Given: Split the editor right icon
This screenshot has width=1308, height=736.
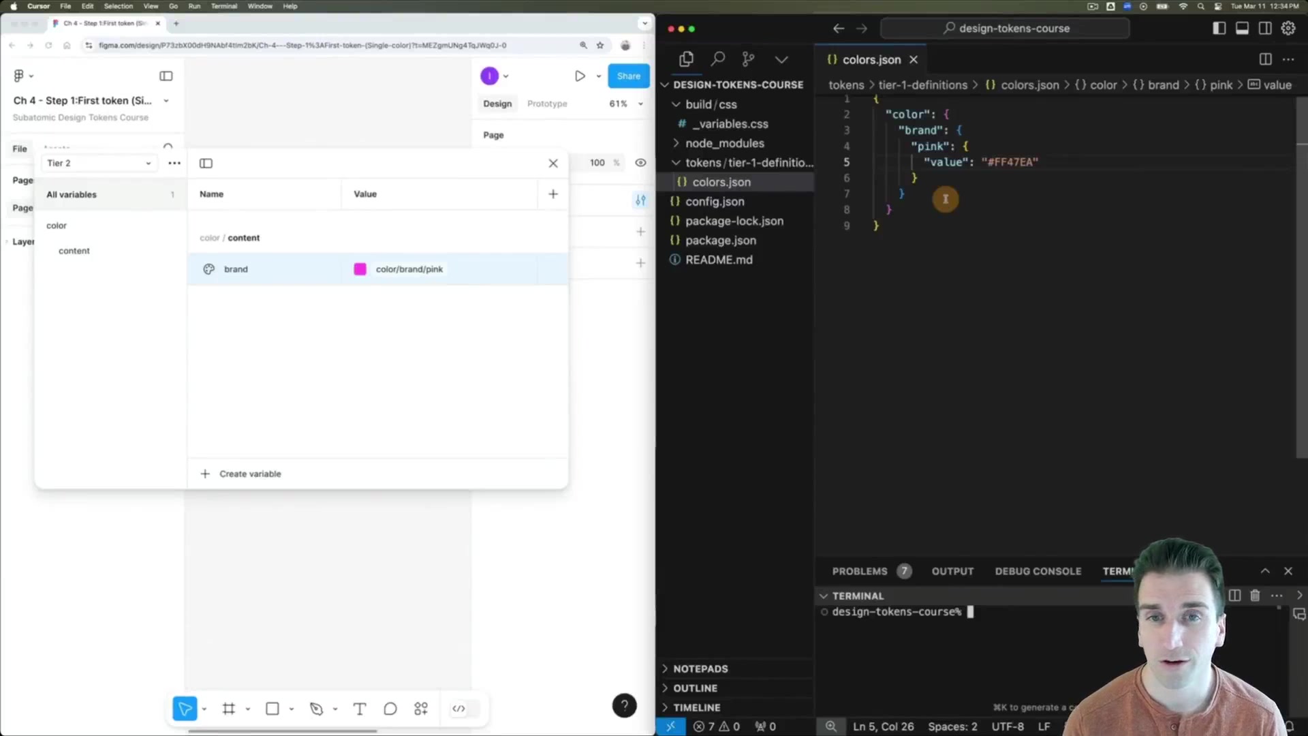Looking at the screenshot, I should (x=1265, y=59).
